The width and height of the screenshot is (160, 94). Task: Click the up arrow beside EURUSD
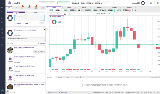[60, 7]
